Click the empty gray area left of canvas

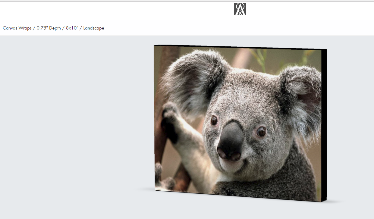[75, 120]
